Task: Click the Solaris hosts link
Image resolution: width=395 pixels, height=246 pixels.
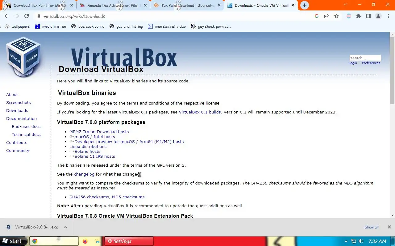Action: click(x=87, y=151)
